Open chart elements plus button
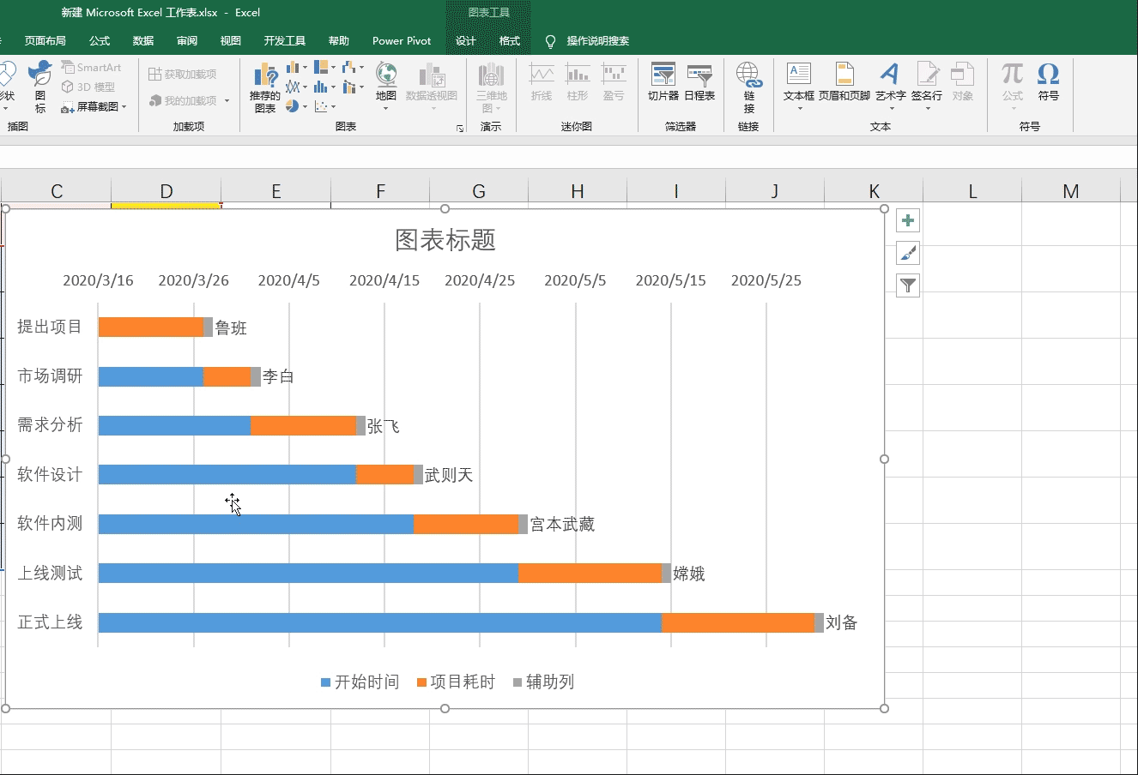 tap(908, 221)
